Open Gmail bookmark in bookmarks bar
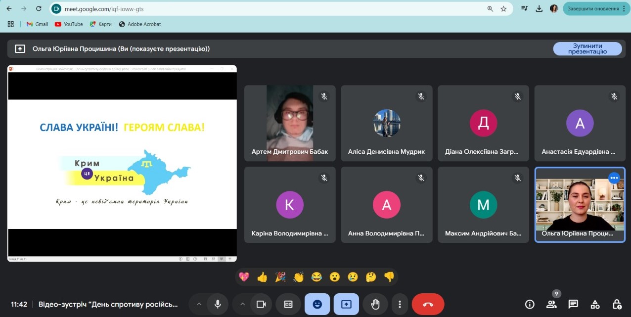This screenshot has width=631, height=317. pos(37,24)
